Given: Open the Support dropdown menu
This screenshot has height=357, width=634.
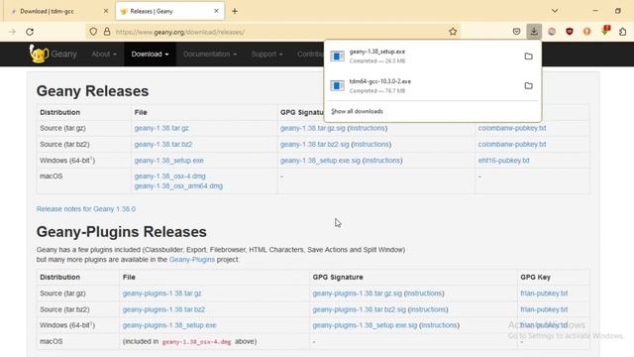Looking at the screenshot, I should 266,54.
